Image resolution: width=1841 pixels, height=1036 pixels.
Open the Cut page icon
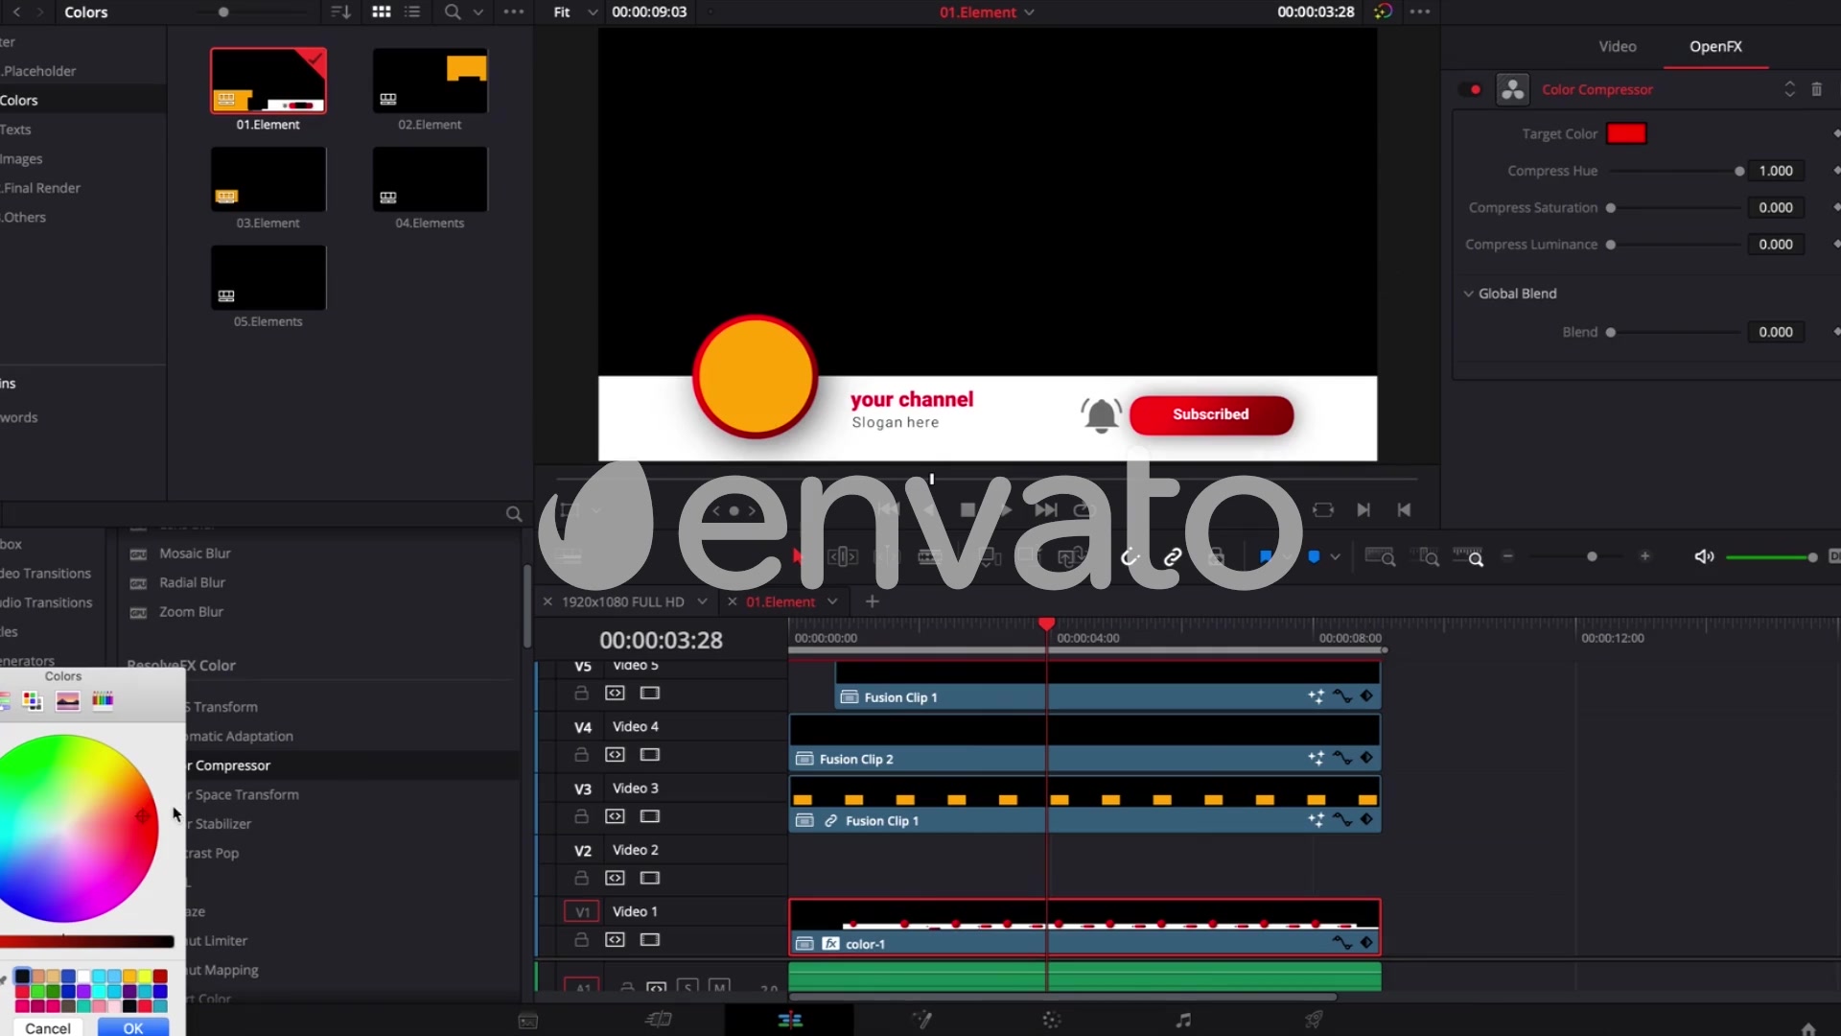(659, 1020)
